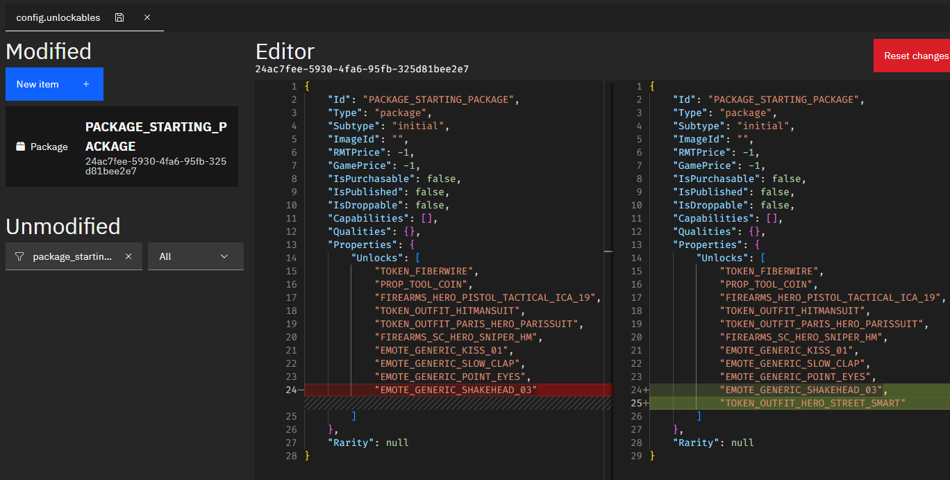This screenshot has height=480, width=950.
Task: Click the filter funnel icon
Action: click(19, 256)
